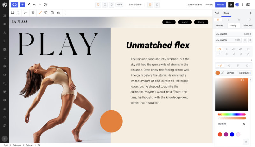This screenshot has width=255, height=147.
Task: Open the settings gear icon
Action: pyautogui.click(x=231, y=5)
